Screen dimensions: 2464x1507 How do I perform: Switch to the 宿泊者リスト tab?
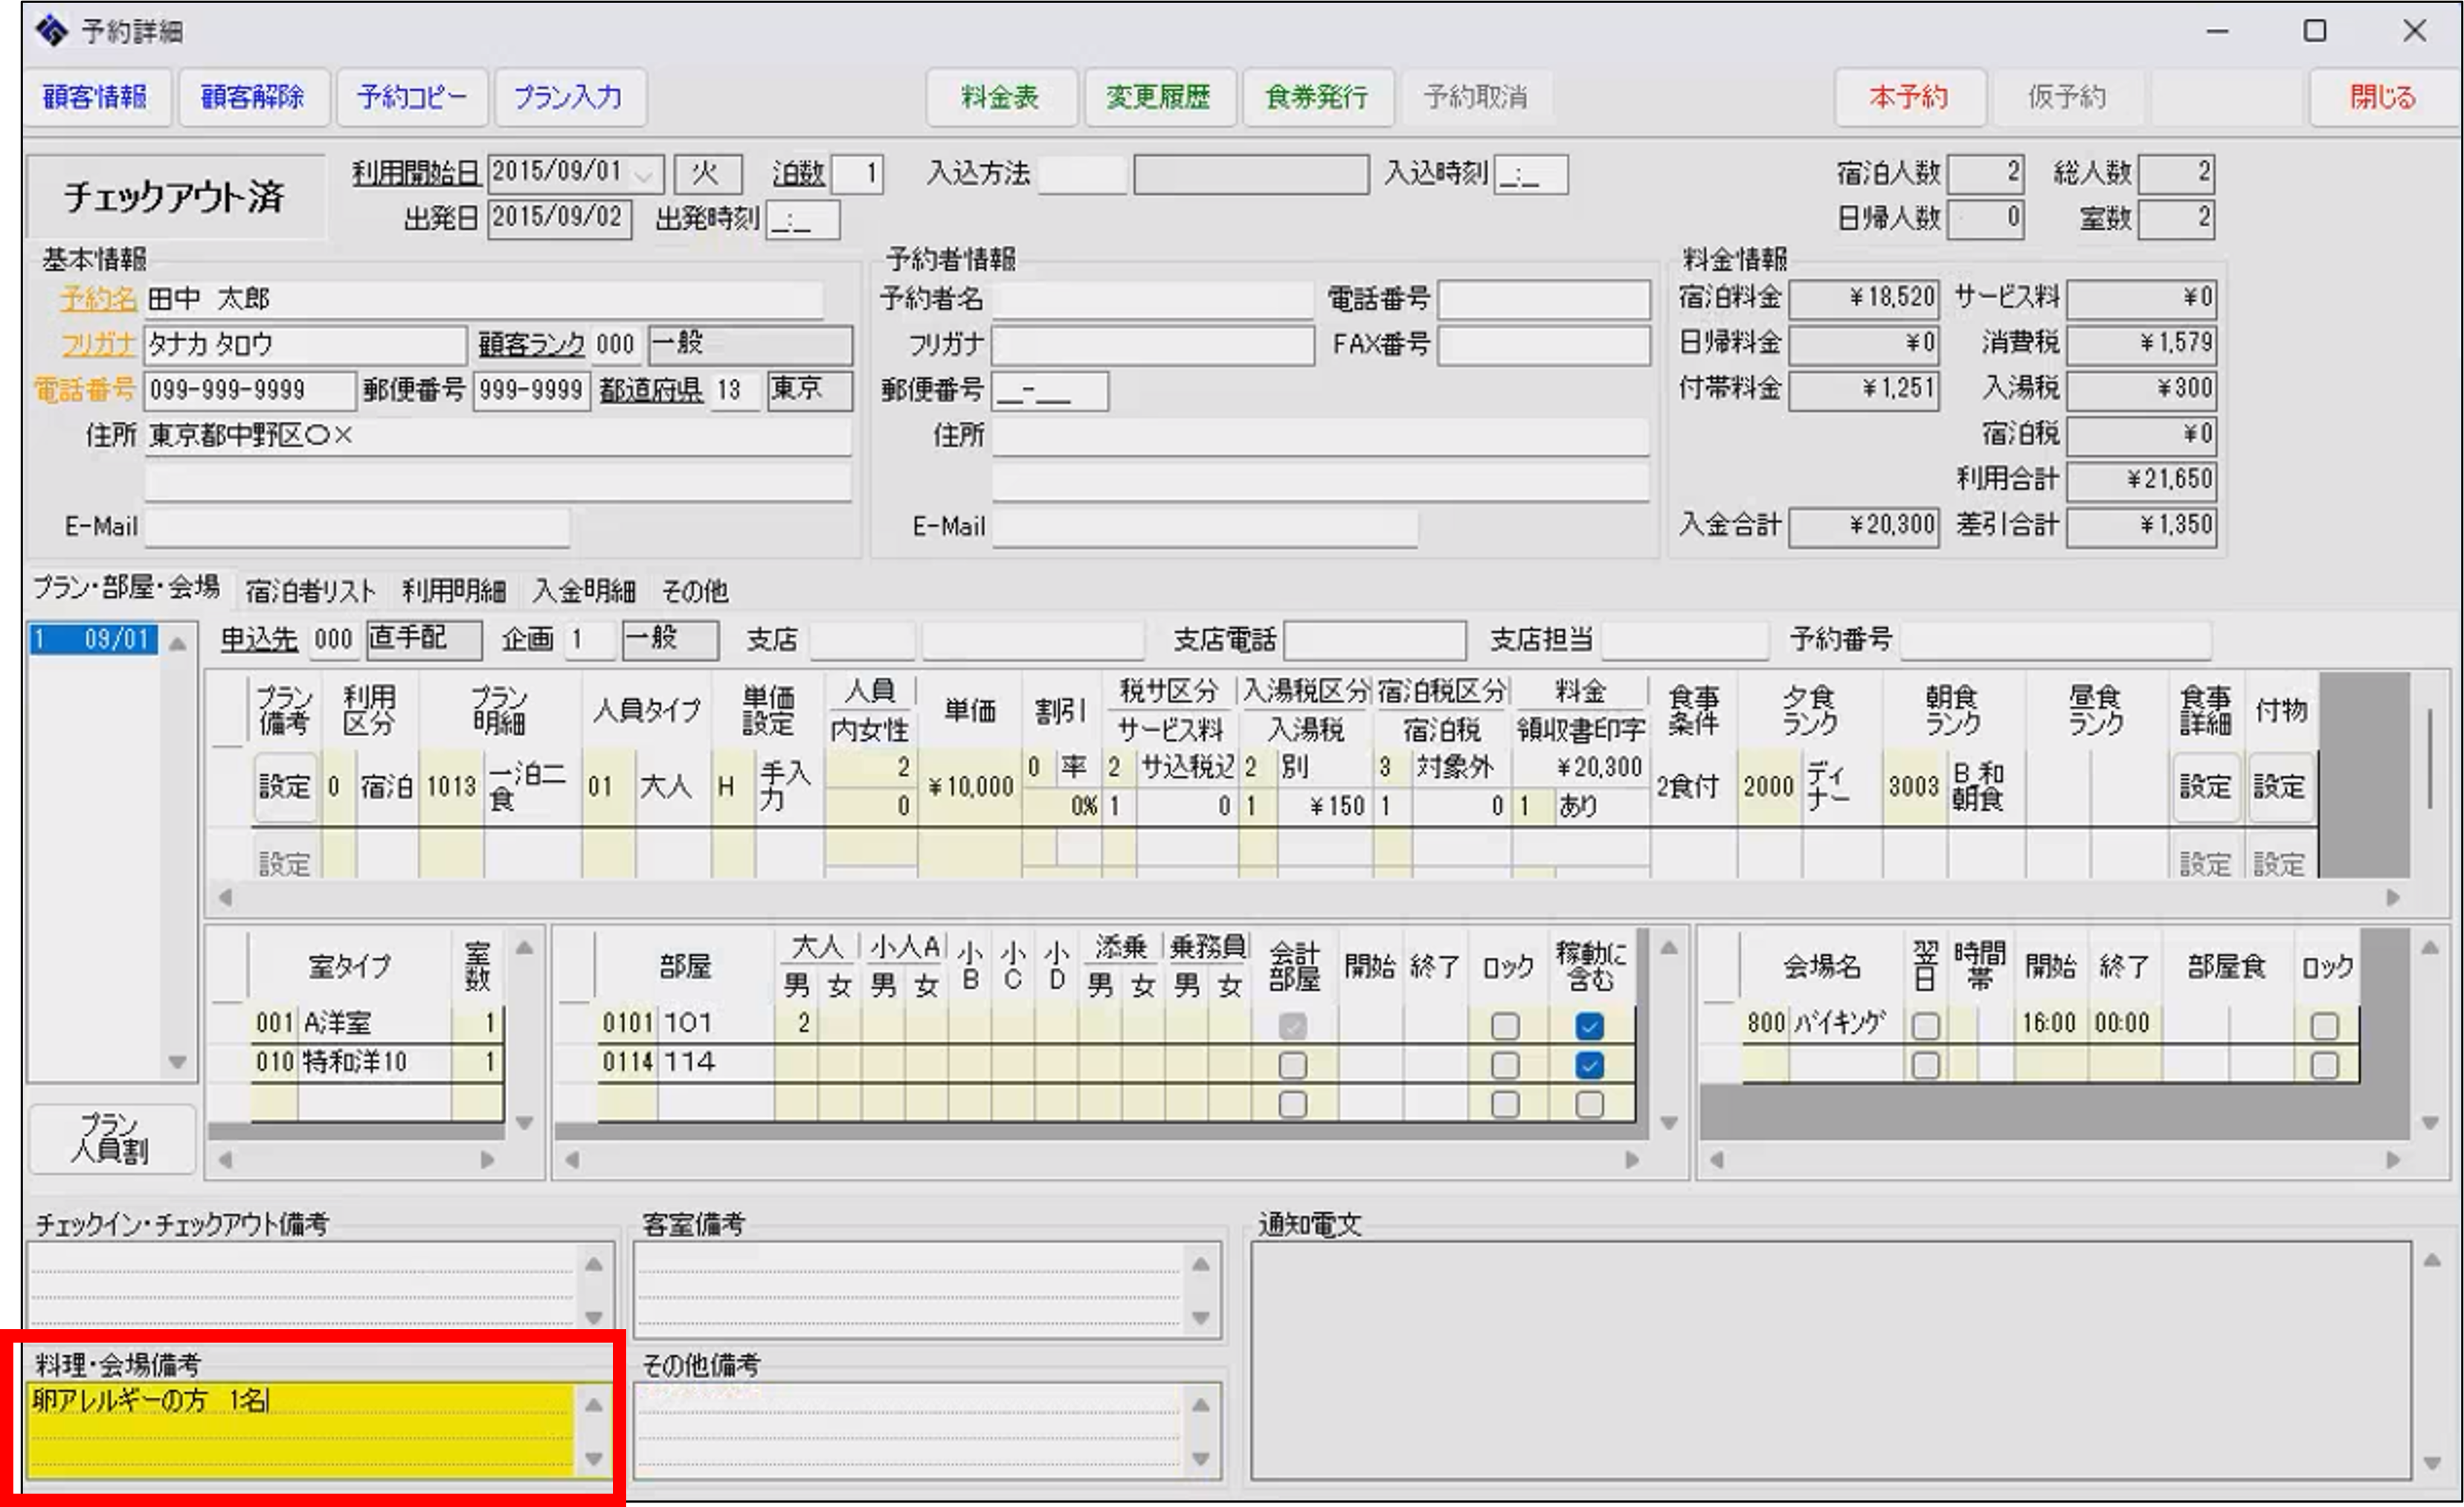point(310,591)
